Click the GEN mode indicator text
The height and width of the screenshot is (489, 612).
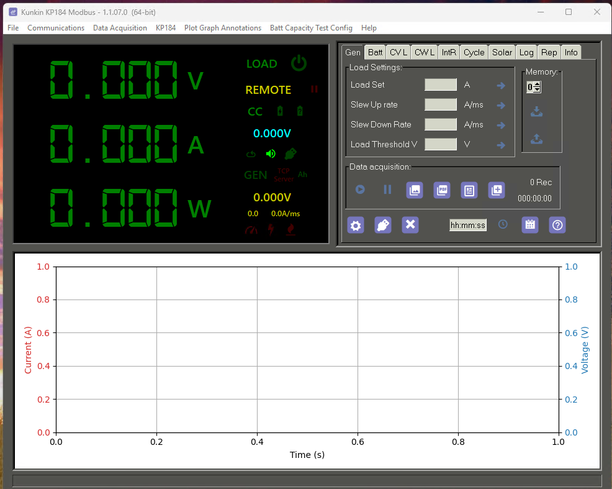pyautogui.click(x=256, y=175)
